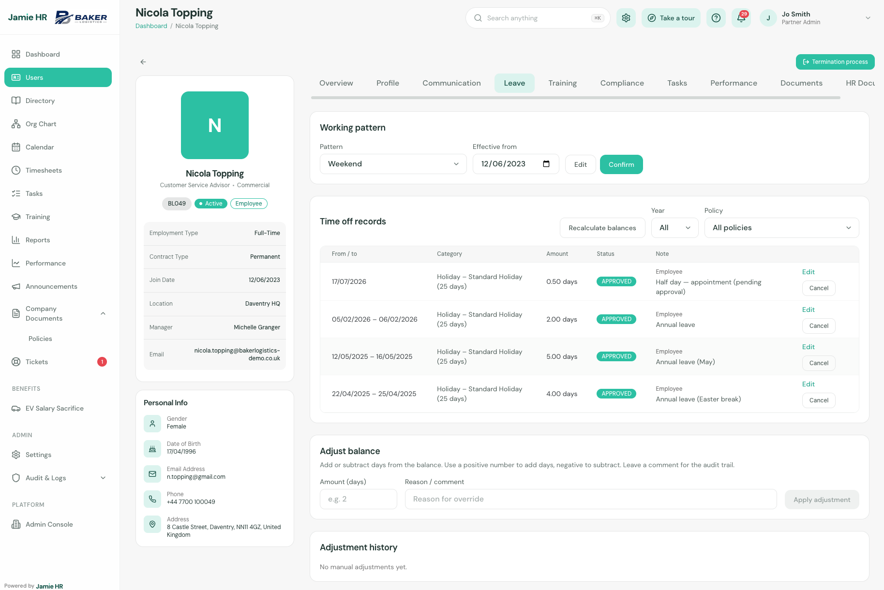
Task: Switch to the Compliance tab
Action: pos(622,83)
